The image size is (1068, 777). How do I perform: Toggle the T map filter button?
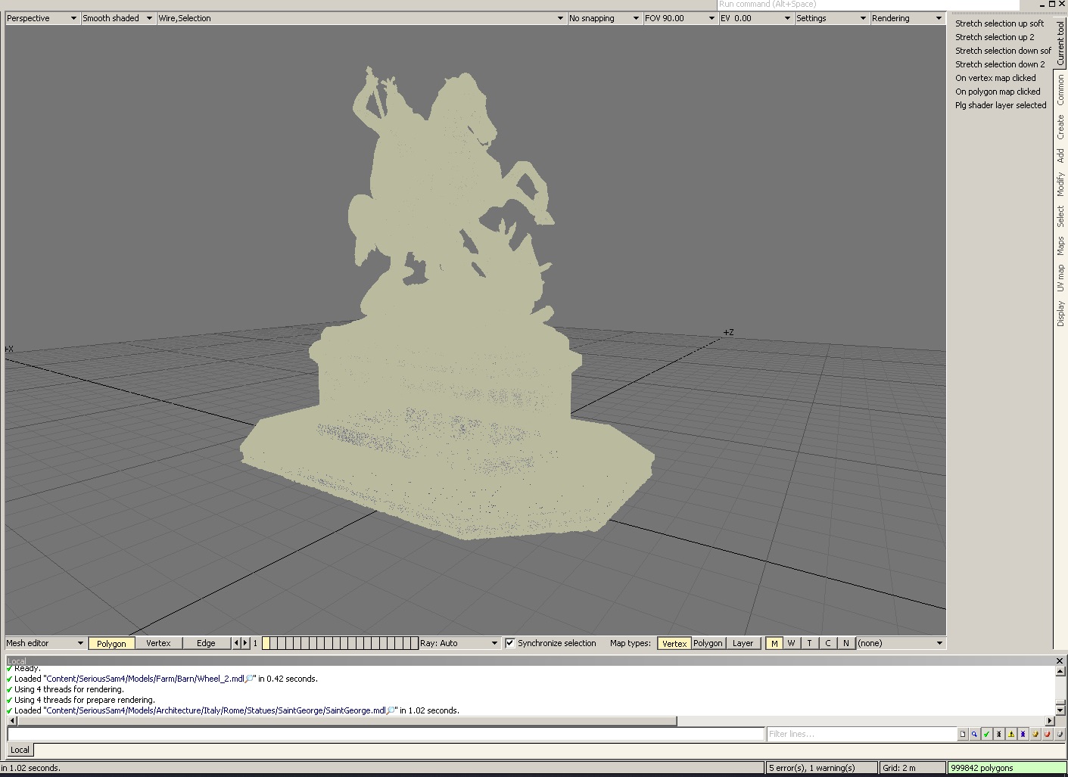[810, 643]
